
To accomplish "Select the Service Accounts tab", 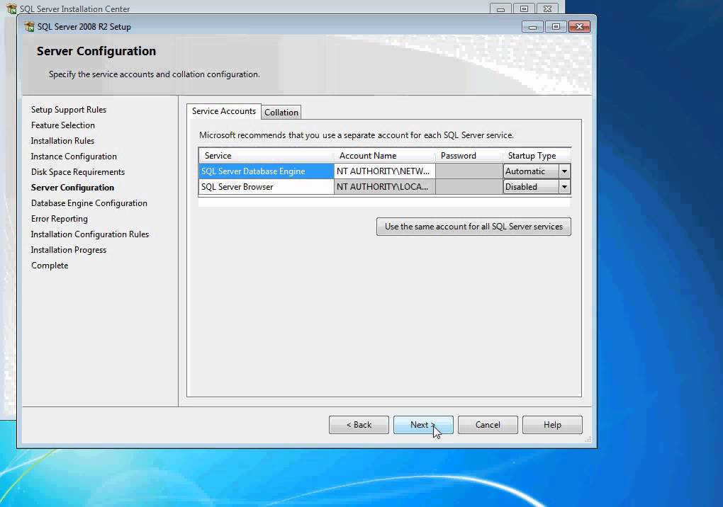I will point(223,111).
